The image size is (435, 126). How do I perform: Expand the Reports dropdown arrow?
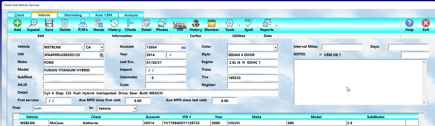tap(276, 26)
